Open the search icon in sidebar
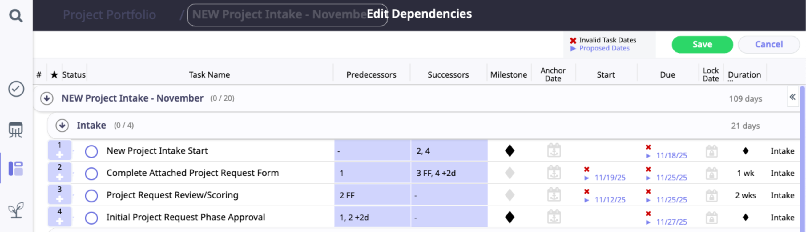 (x=16, y=15)
